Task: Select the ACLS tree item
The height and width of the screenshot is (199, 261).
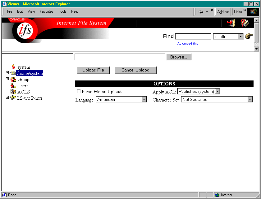Action: tap(24, 92)
